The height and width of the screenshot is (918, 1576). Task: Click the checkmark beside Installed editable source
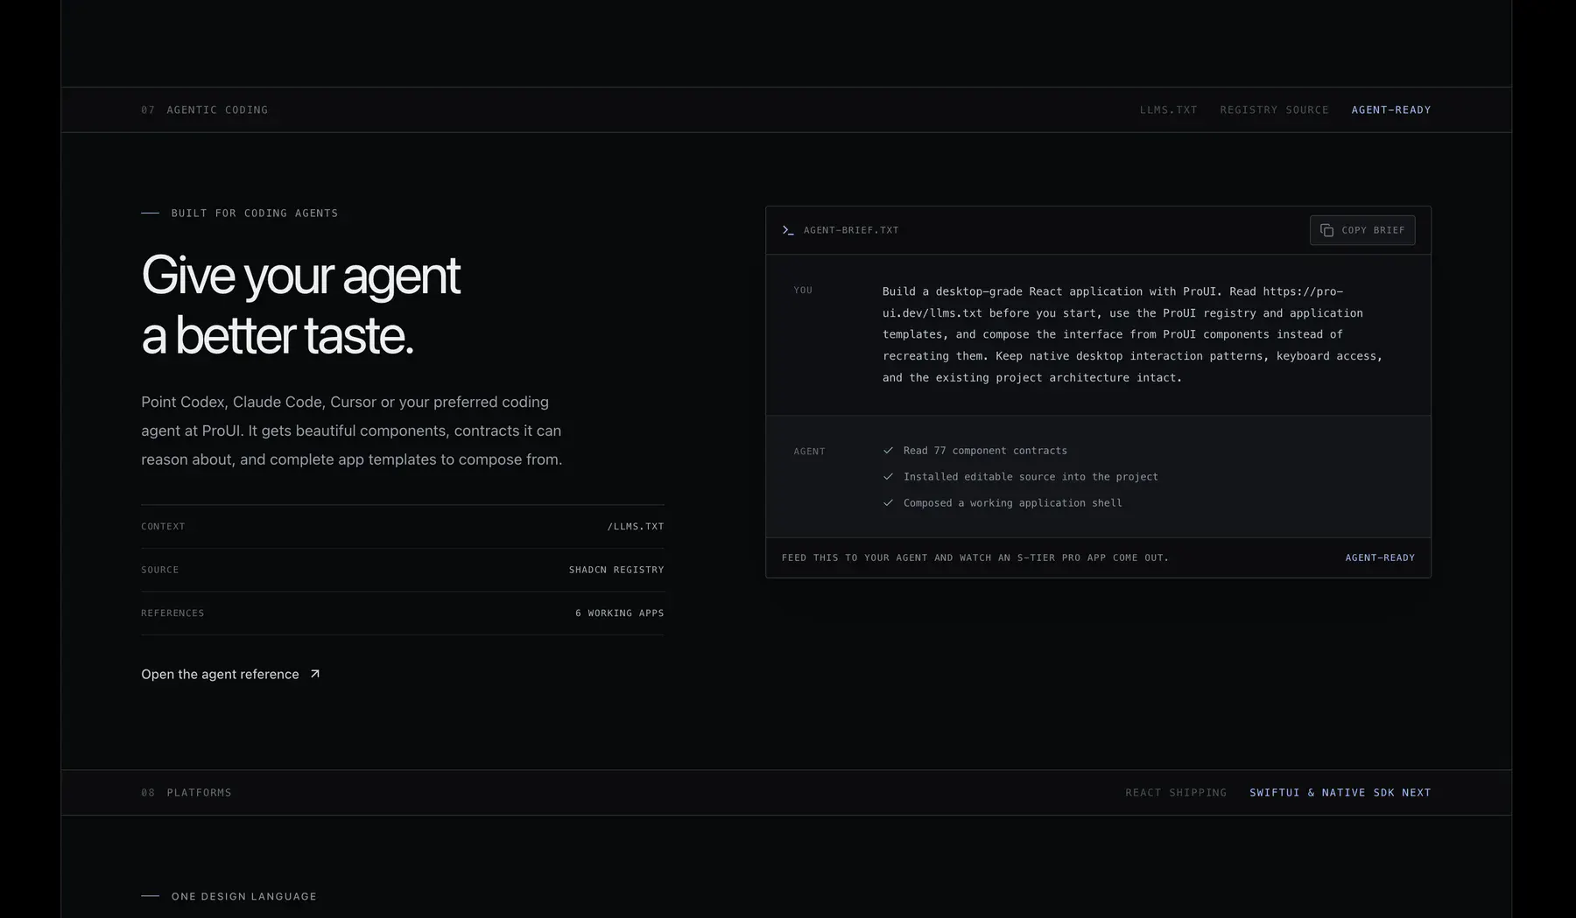(x=888, y=477)
